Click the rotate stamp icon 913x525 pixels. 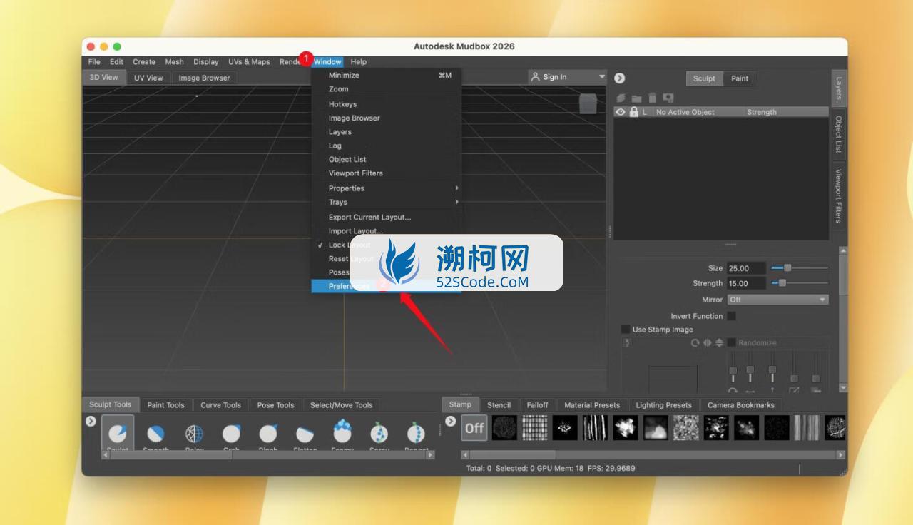pos(695,343)
